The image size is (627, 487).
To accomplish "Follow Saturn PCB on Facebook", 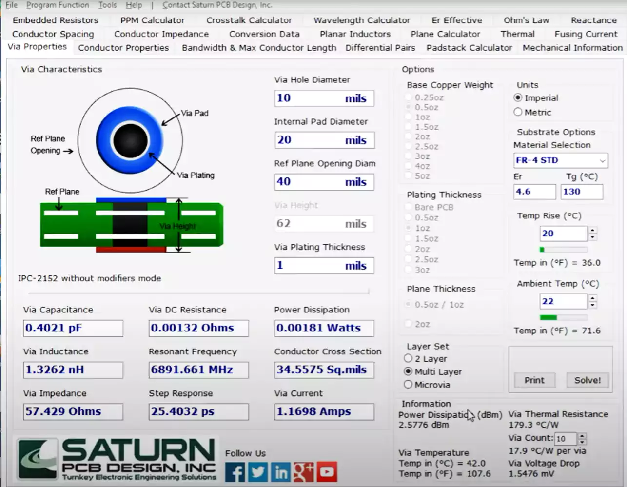I will [235, 472].
